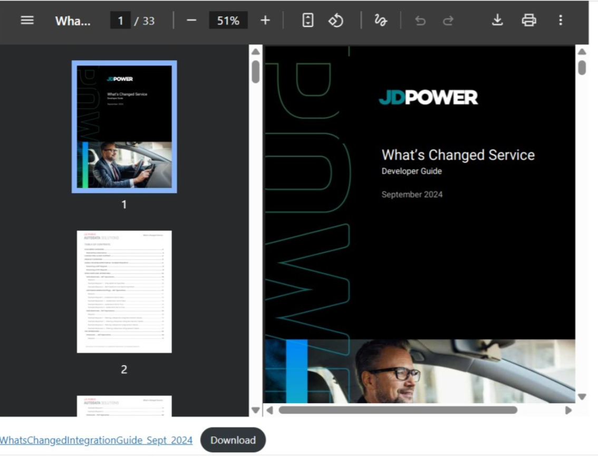Image resolution: width=598 pixels, height=457 pixels.
Task: Click the Download button below the viewer
Action: [233, 440]
